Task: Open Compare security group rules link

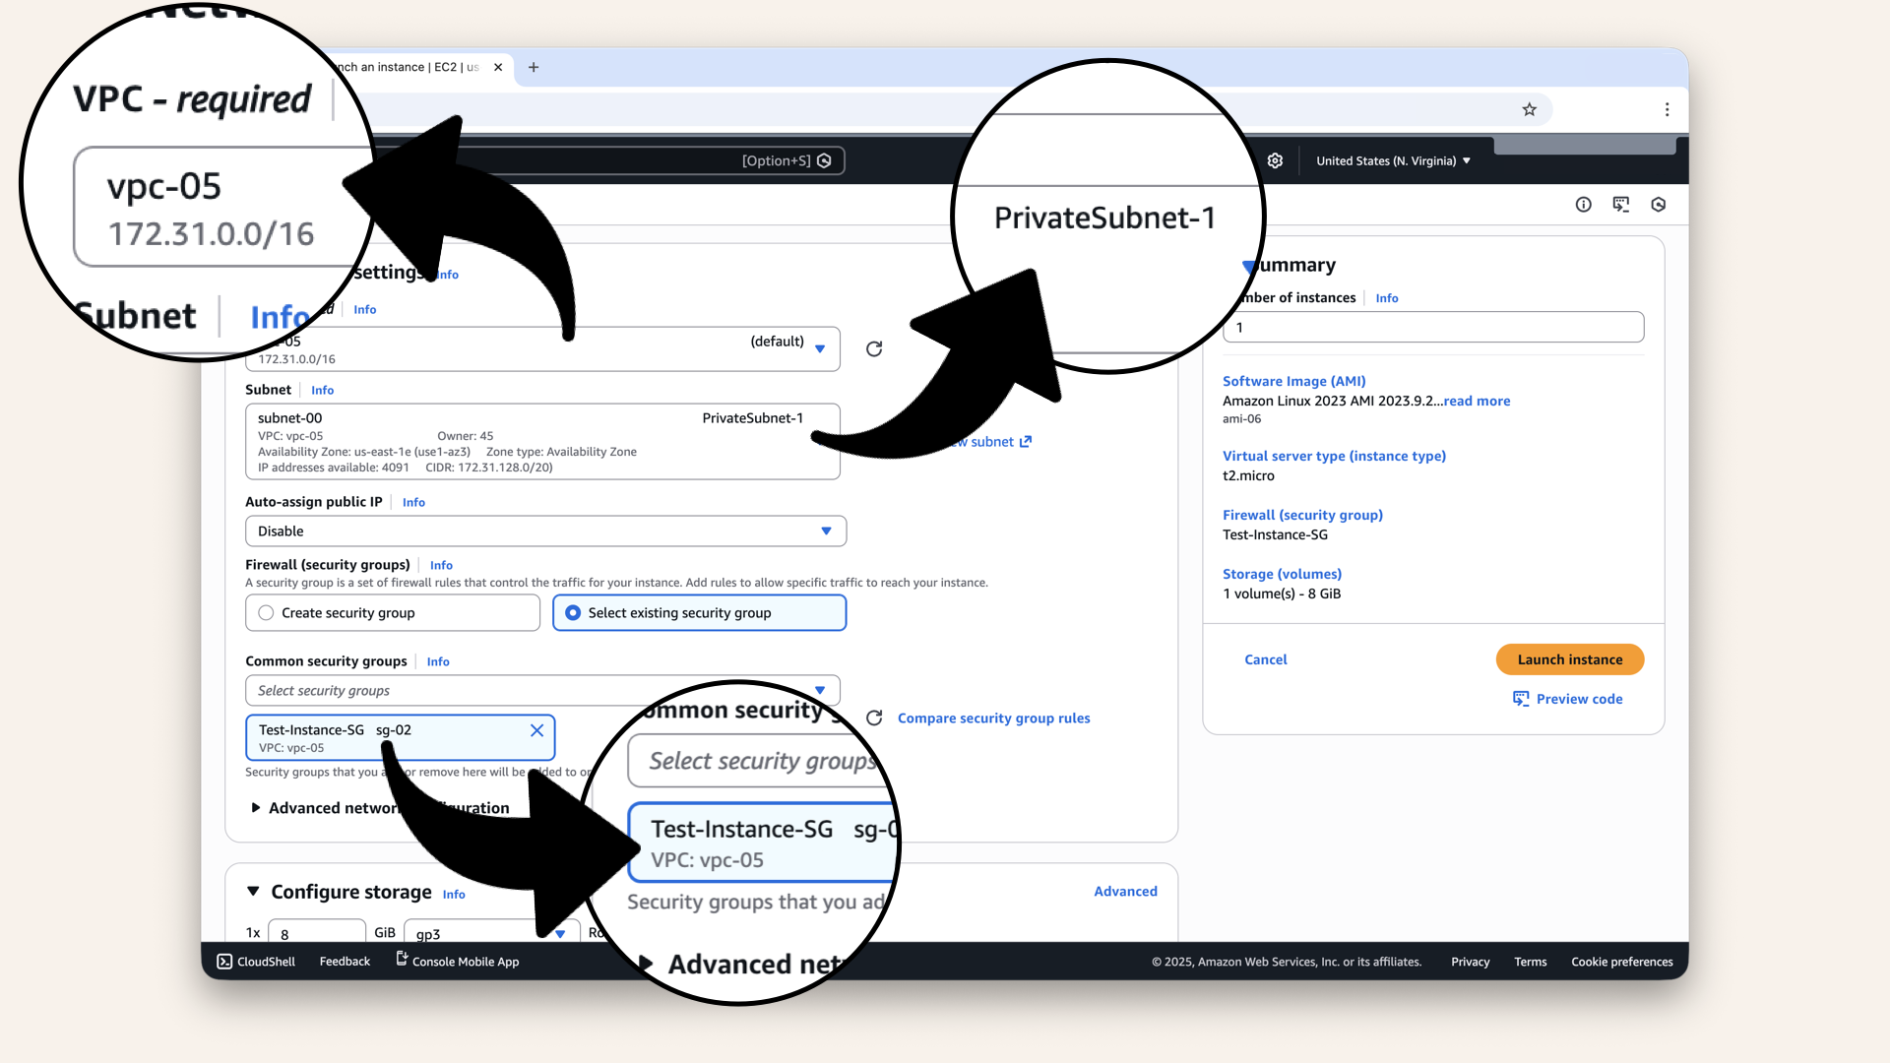Action: (x=993, y=719)
